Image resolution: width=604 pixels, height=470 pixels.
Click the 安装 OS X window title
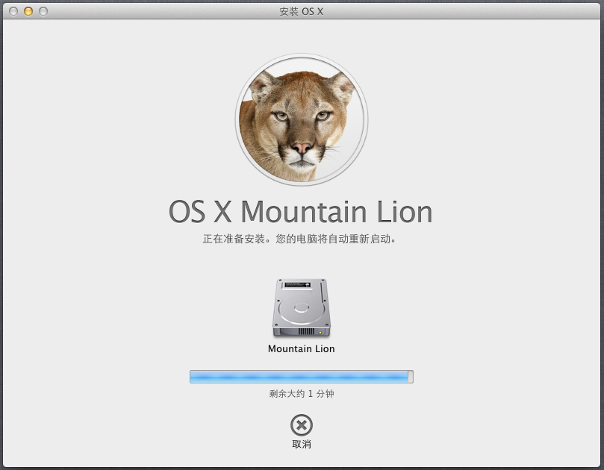coord(301,11)
